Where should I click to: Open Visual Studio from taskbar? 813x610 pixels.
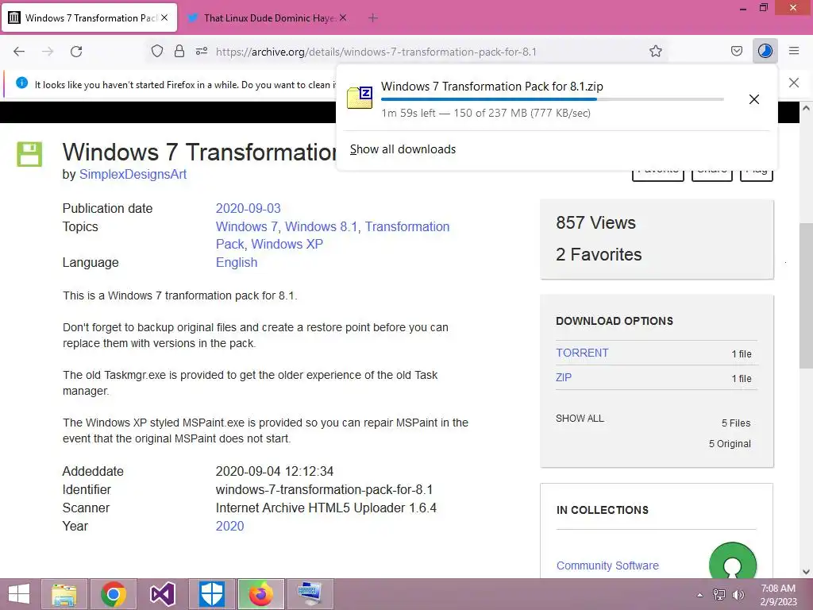point(162,594)
